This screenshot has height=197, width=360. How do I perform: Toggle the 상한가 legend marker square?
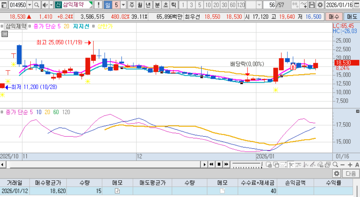click(93, 26)
